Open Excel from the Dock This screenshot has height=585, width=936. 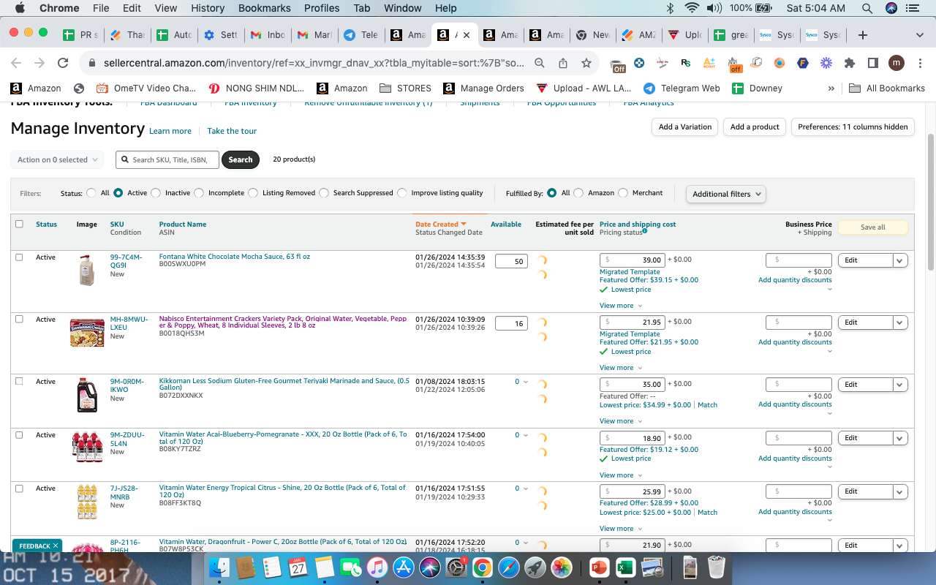(x=625, y=567)
